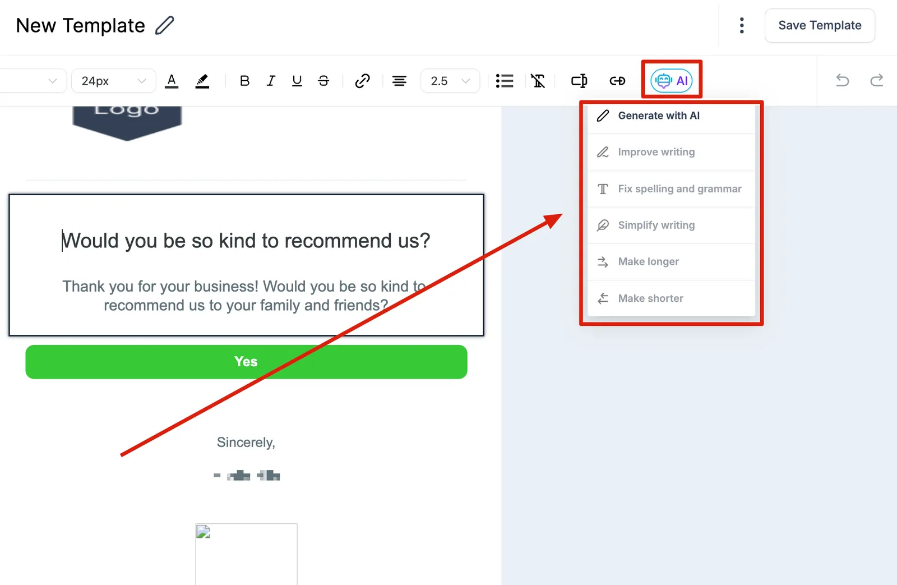Viewport: 897px width, 585px height.
Task: Click the 'Thank you for your business!' paragraph
Action: click(x=246, y=296)
